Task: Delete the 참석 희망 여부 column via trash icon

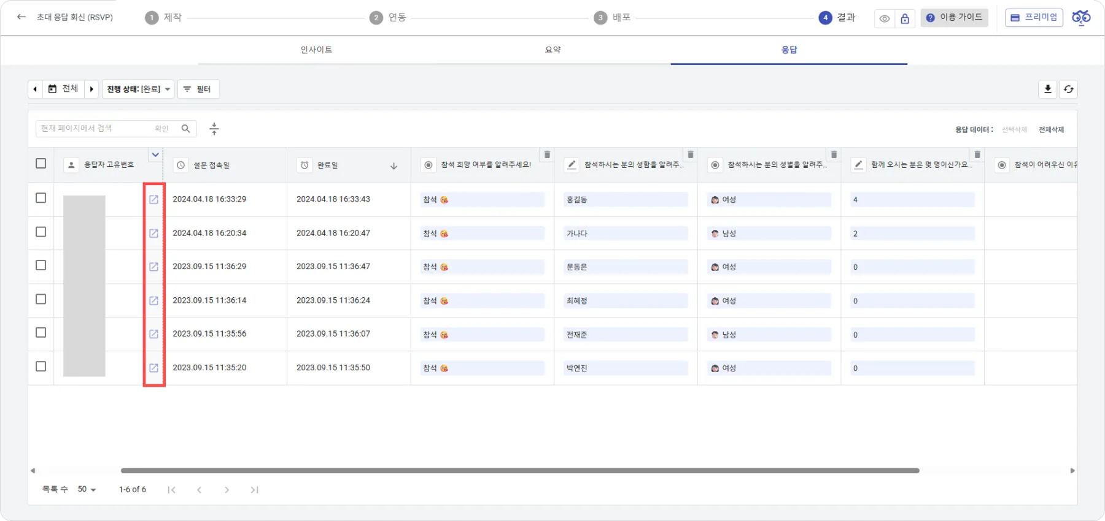Action: pos(547,154)
